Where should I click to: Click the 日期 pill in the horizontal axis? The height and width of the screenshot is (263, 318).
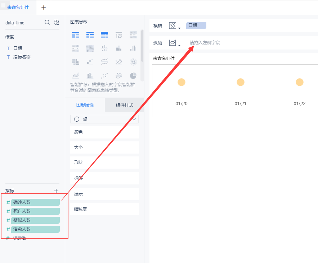[196, 25]
